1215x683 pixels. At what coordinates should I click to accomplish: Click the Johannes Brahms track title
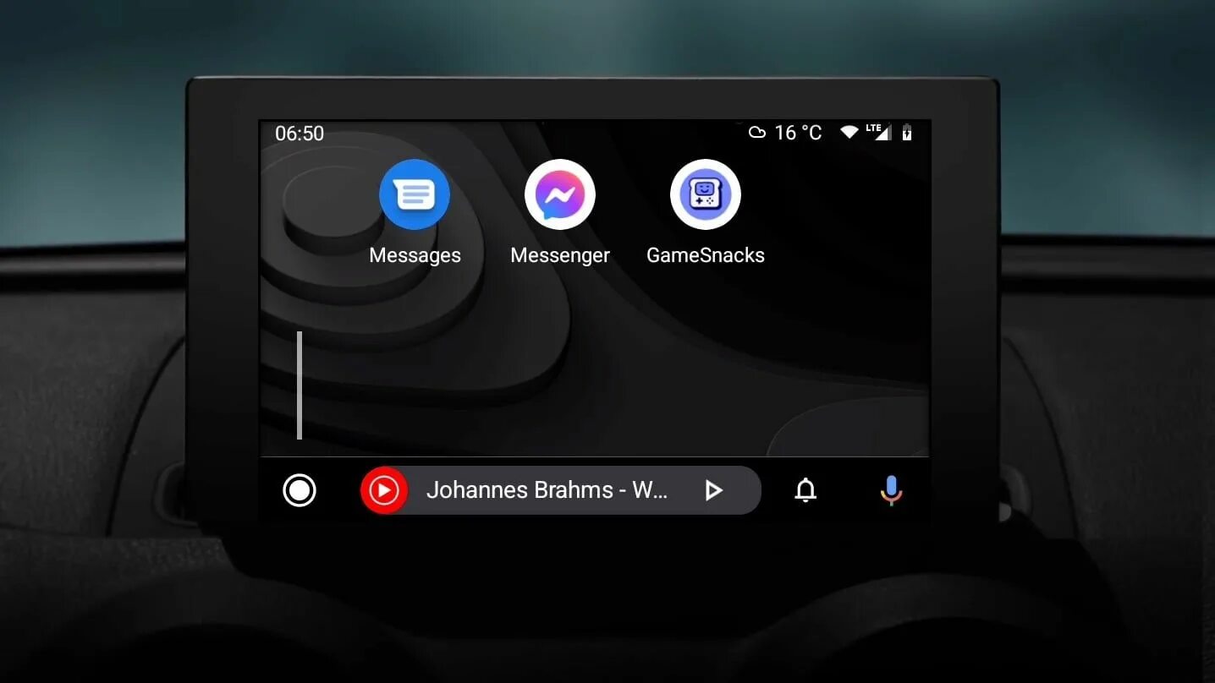pos(547,490)
